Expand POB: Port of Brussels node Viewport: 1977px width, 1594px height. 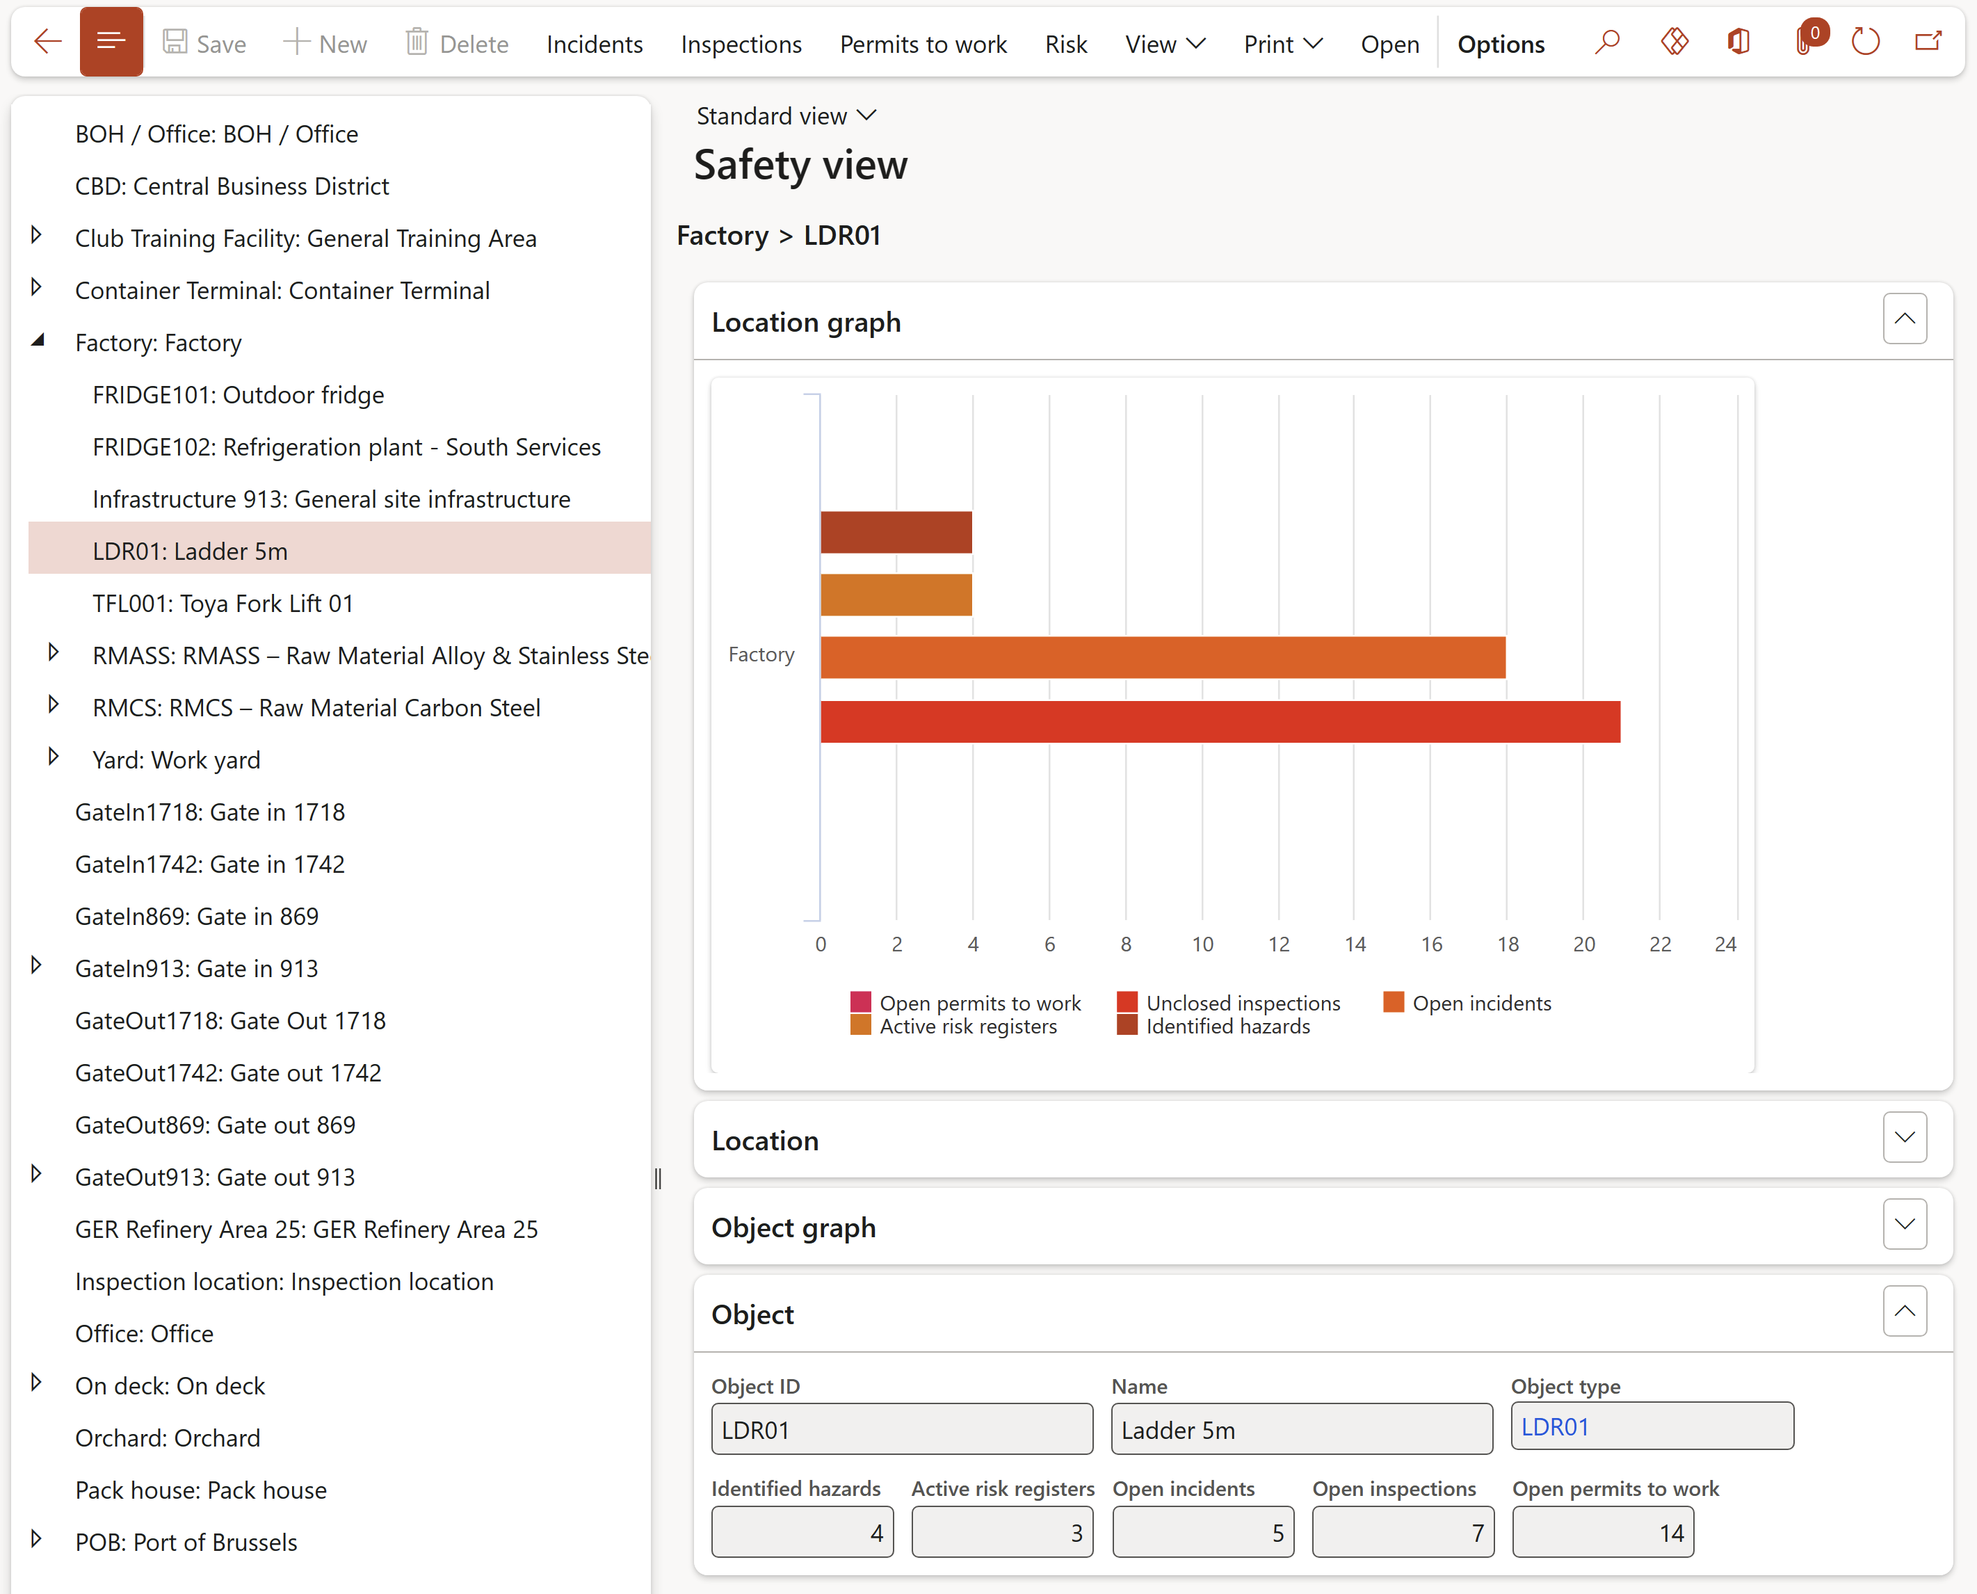coord(35,1539)
